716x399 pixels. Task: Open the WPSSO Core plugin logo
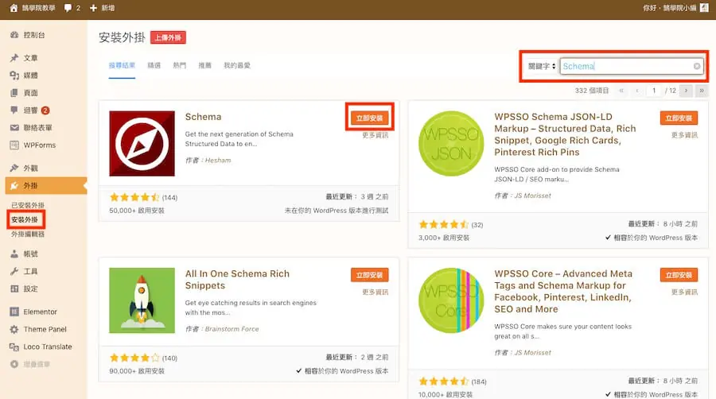click(x=451, y=300)
